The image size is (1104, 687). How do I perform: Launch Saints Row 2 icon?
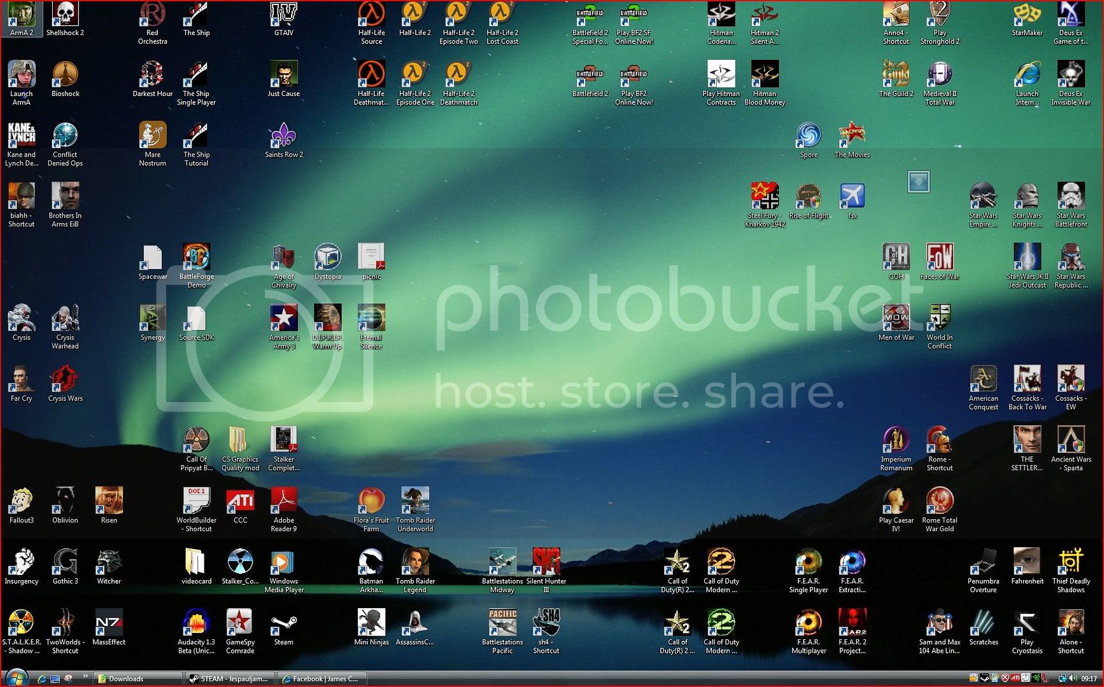point(283,136)
